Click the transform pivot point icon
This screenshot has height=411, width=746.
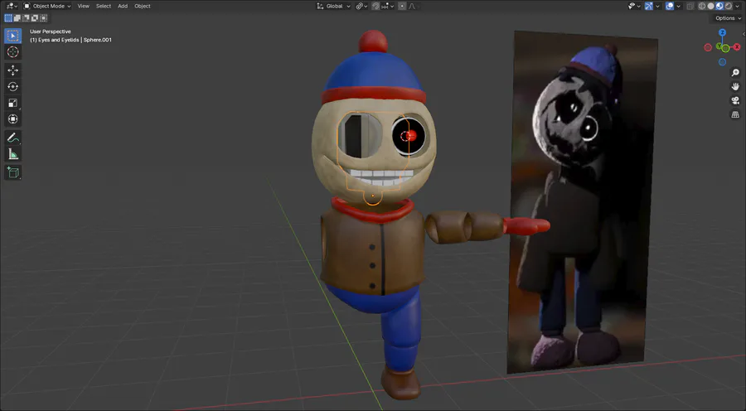361,6
